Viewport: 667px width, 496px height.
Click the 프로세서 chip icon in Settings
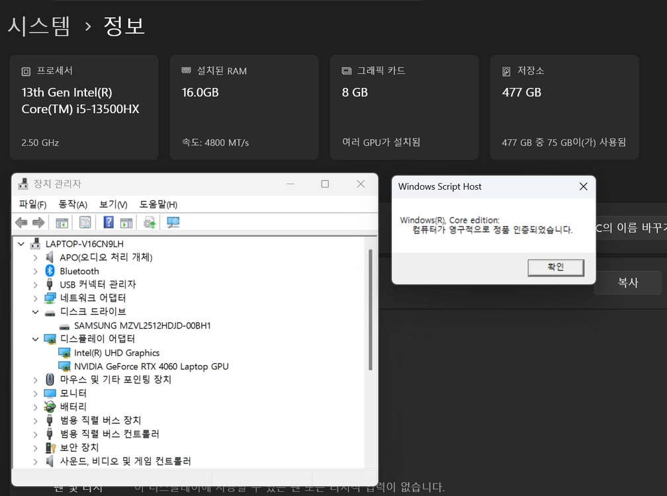coord(26,71)
